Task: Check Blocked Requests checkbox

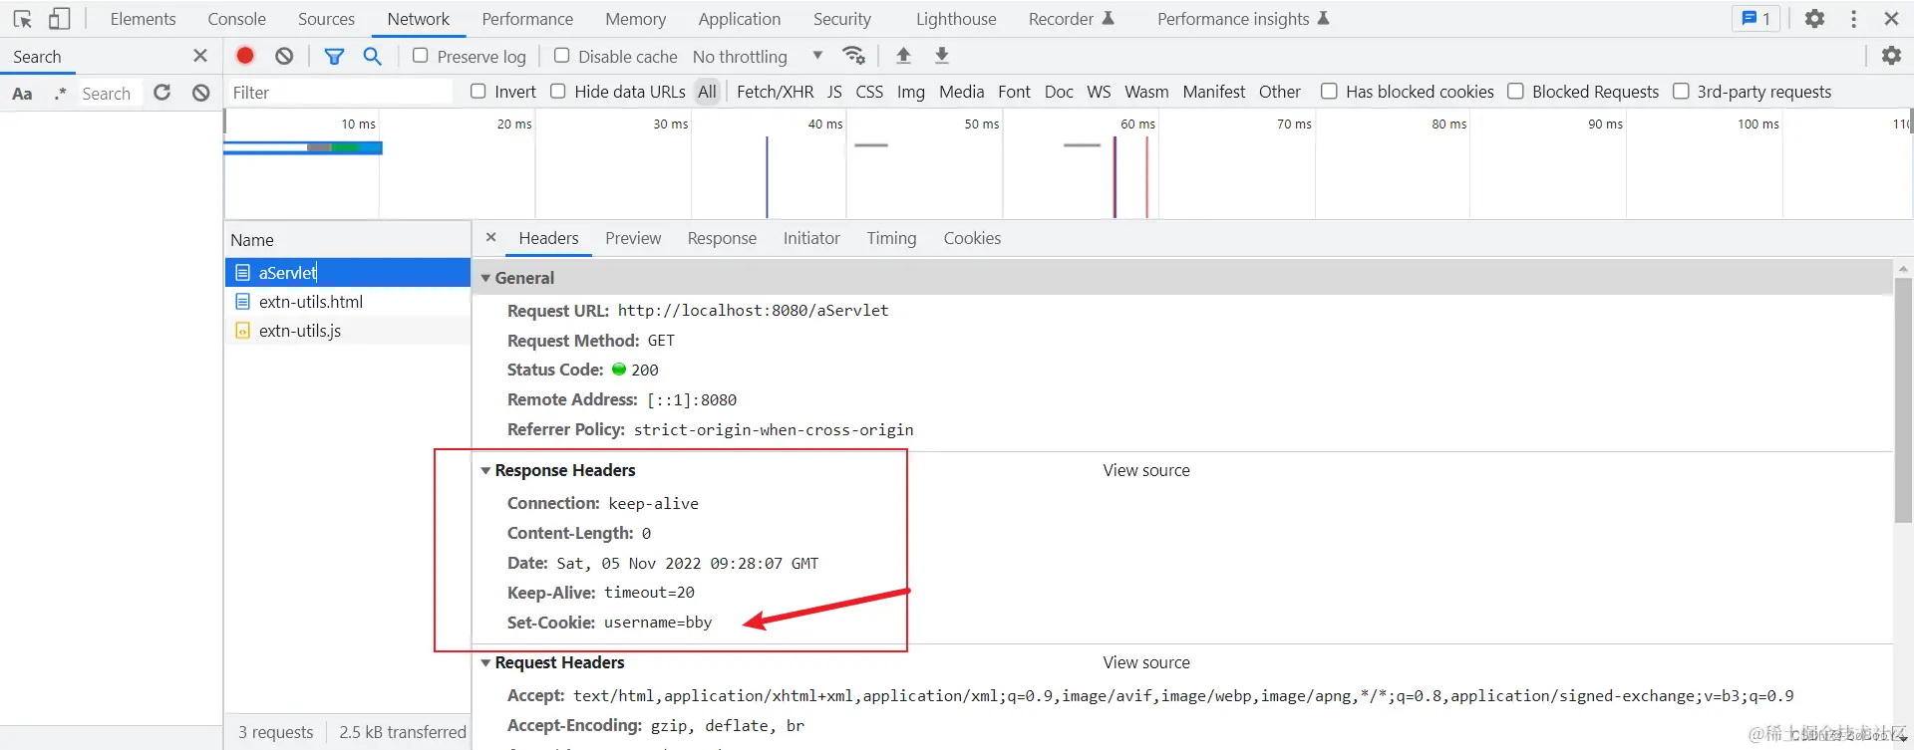Action: coord(1515,92)
